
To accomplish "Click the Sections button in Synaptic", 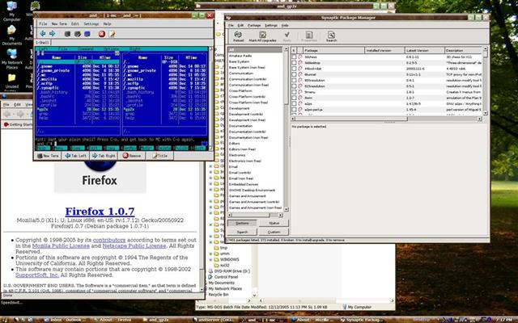I will point(242,223).
